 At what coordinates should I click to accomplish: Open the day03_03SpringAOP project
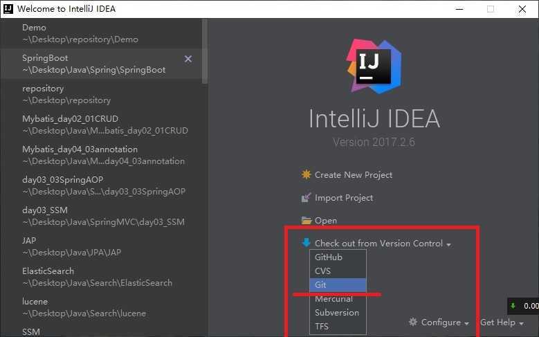102,185
